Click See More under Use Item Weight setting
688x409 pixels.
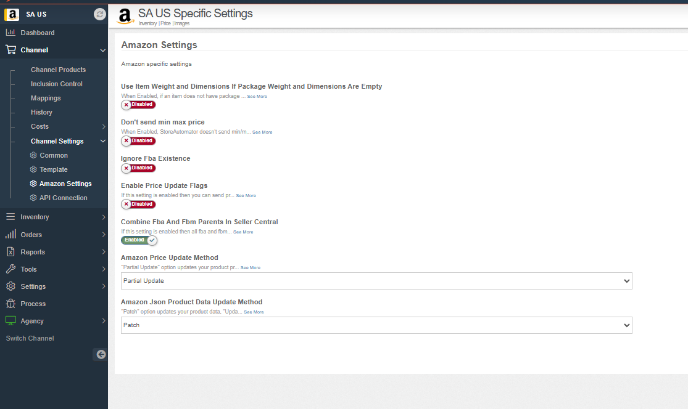pos(257,96)
